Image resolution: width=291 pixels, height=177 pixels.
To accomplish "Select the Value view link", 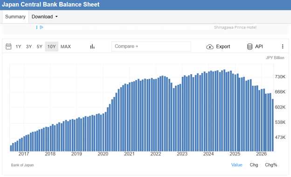I will (x=236, y=165).
